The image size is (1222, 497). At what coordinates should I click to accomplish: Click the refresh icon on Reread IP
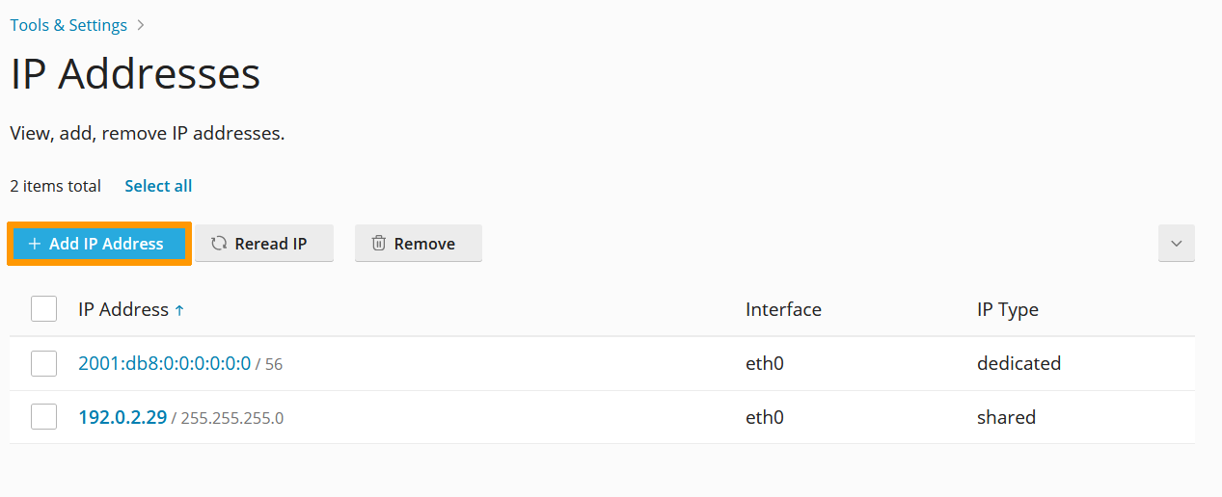[x=219, y=244]
